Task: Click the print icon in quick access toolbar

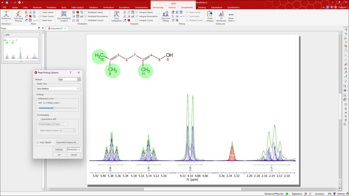Action: [x=19, y=2]
